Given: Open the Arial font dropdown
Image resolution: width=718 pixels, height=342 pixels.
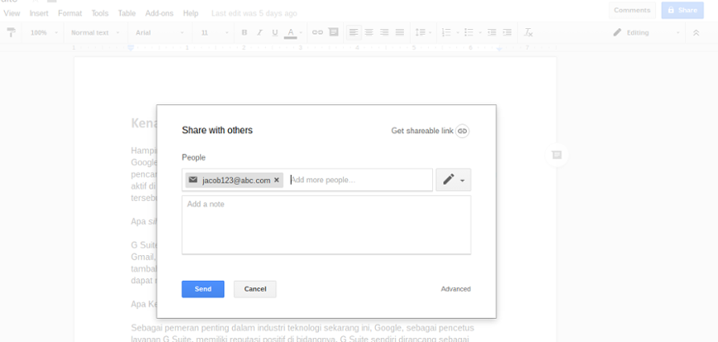Looking at the screenshot, I should [159, 32].
